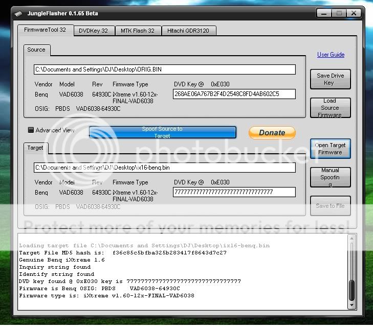Viewport: 373px width, 330px height.
Task: Click the Manual Spoofing button
Action: (x=330, y=177)
